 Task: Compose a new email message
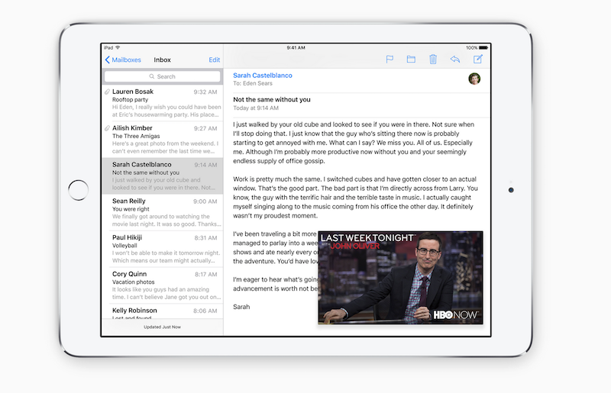[478, 60]
